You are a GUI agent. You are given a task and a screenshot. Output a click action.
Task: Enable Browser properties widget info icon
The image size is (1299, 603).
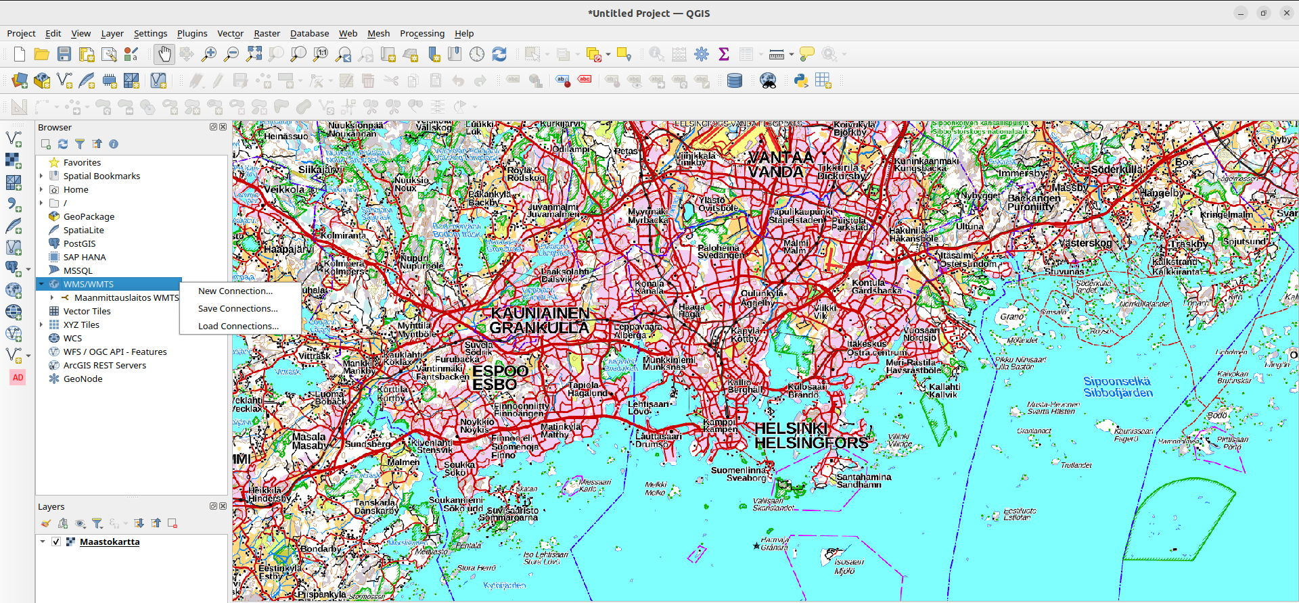click(114, 144)
